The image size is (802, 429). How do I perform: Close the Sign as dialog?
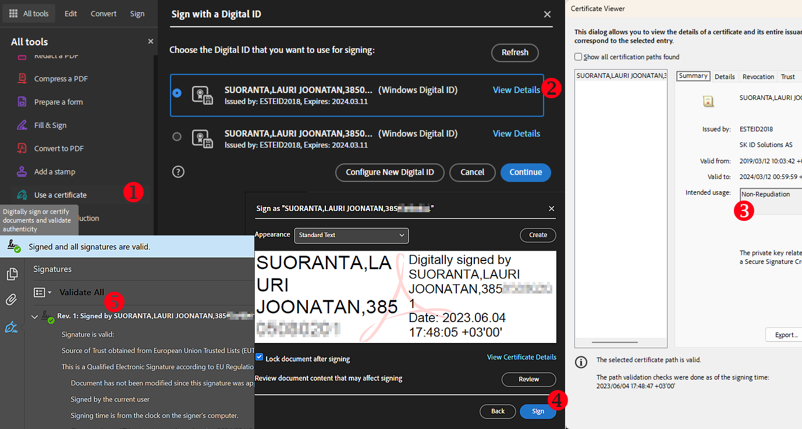[x=552, y=208]
